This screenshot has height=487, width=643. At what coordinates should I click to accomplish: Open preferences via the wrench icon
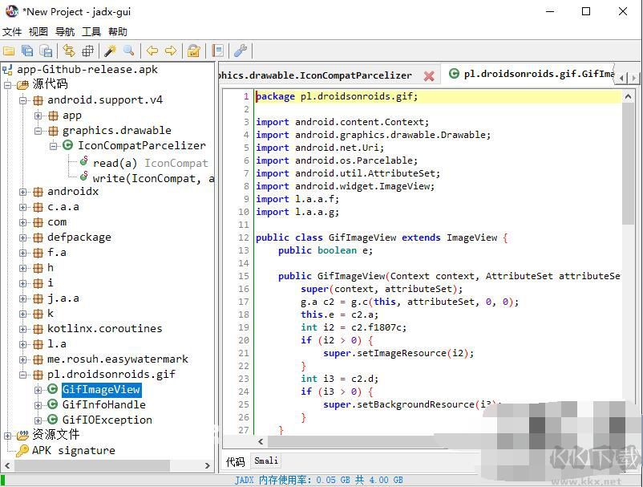point(241,51)
